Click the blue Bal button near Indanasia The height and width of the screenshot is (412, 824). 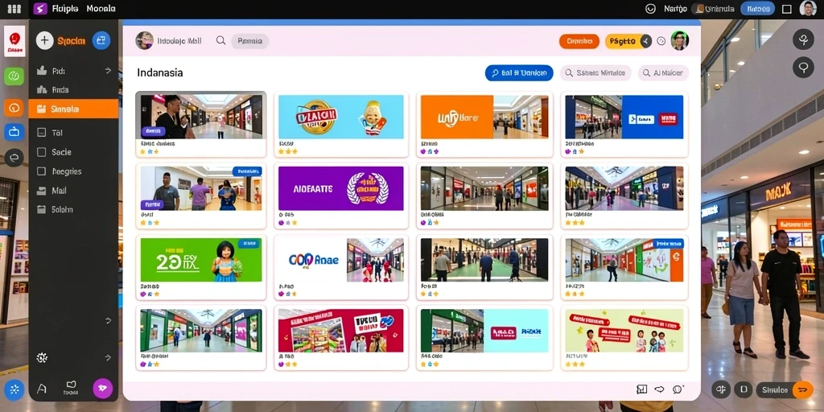pos(519,73)
